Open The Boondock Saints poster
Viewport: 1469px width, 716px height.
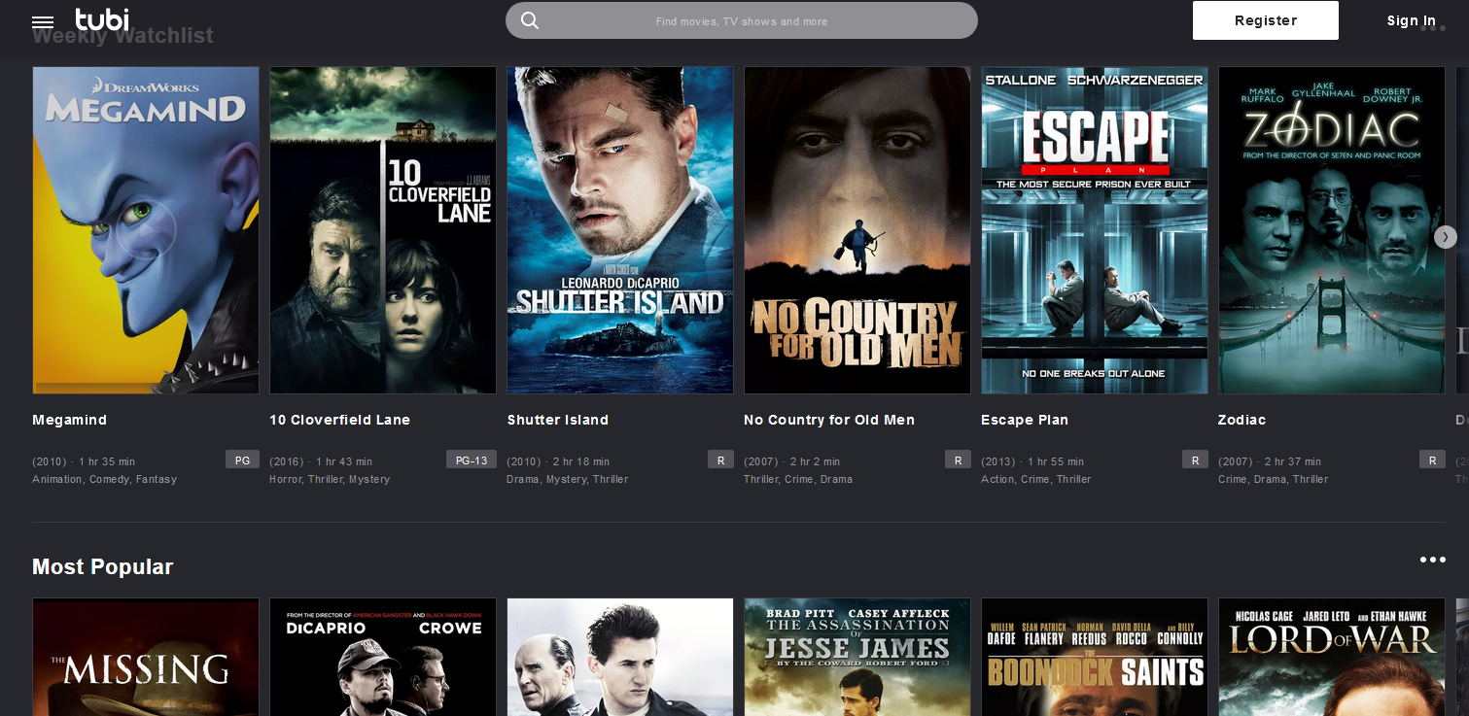click(x=1095, y=658)
